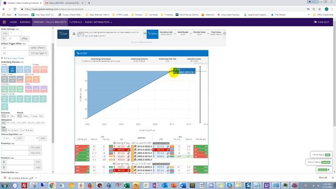Image resolution: width=336 pixels, height=189 pixels.
Task: Switch to the Demo account button
Action: (x=152, y=34)
